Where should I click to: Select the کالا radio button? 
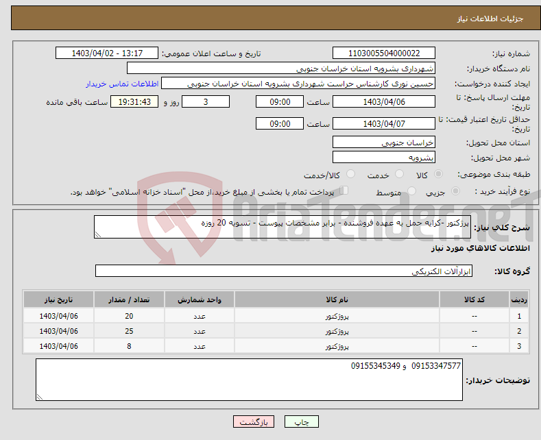[x=438, y=174]
